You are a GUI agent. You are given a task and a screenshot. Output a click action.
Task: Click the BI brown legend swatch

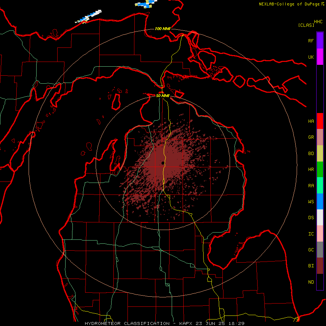320,266
